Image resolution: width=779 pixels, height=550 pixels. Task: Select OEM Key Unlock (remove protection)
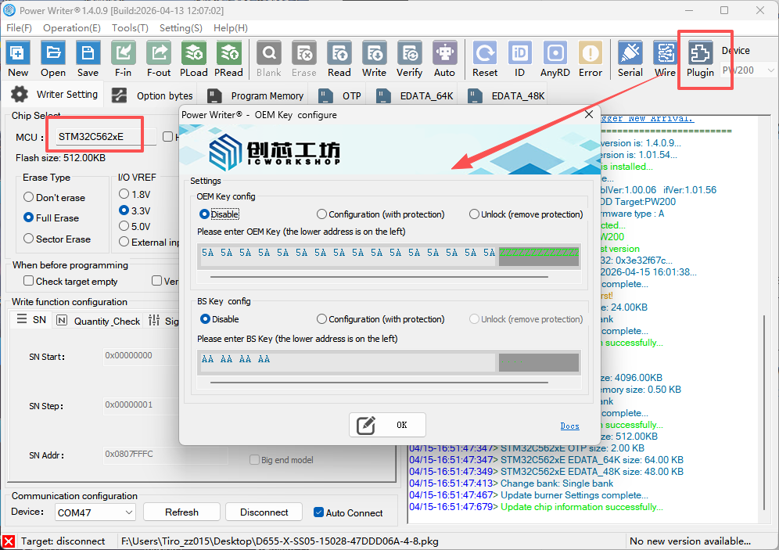coord(475,214)
